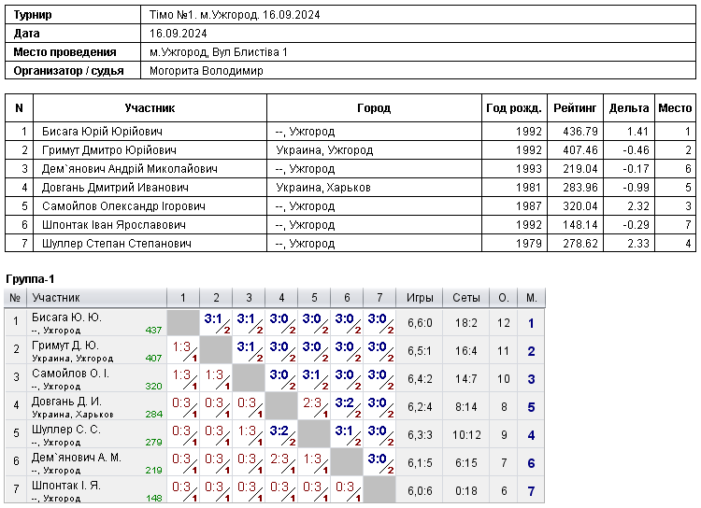Click rating value 436.79
Viewport: 701px width, 508px height.
pyautogui.click(x=580, y=132)
